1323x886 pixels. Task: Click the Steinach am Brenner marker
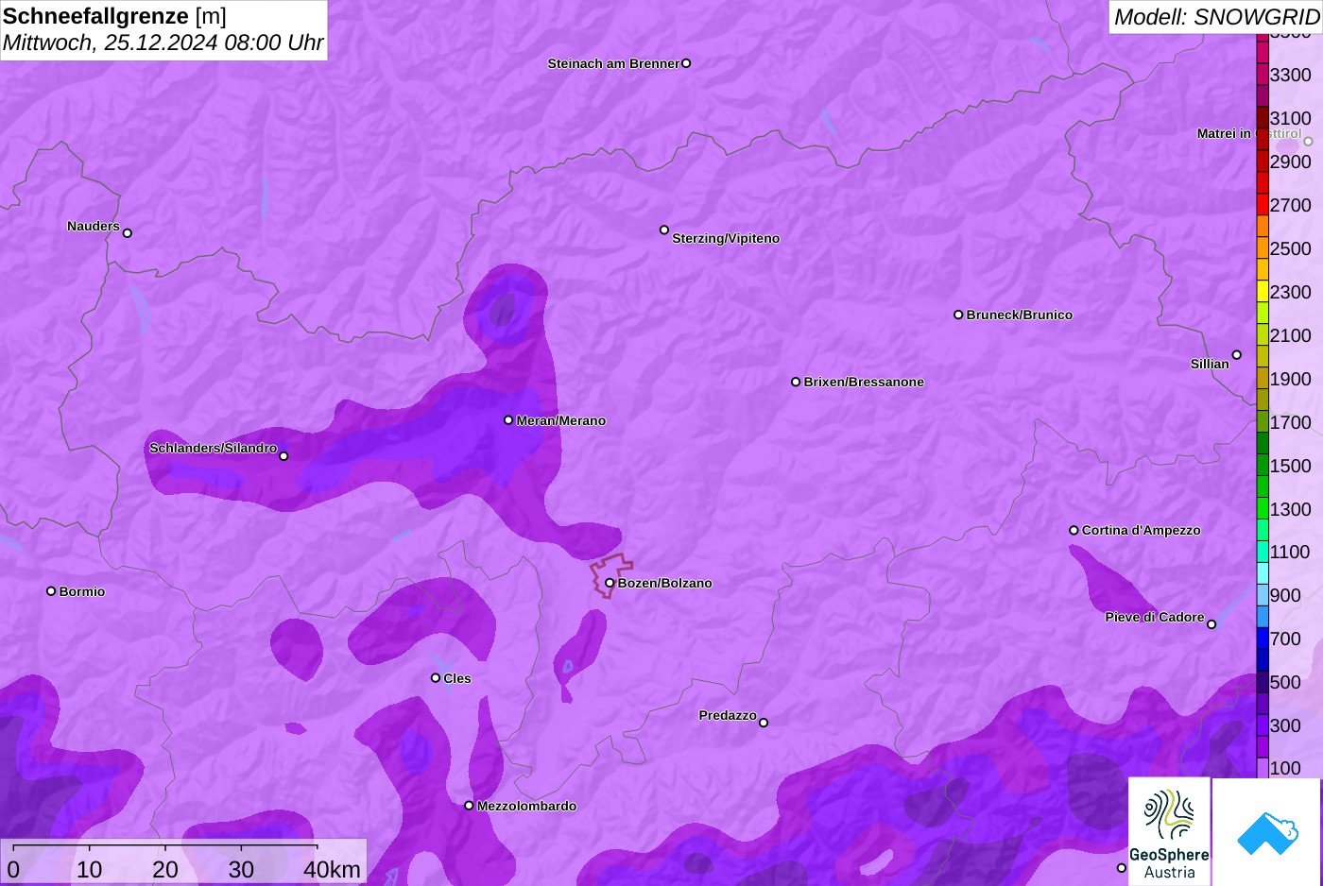coord(686,63)
